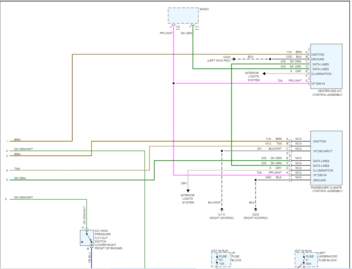Click the DK GRN/WHT wire label at pin 2
The height and width of the screenshot is (269, 352).
[23, 149]
